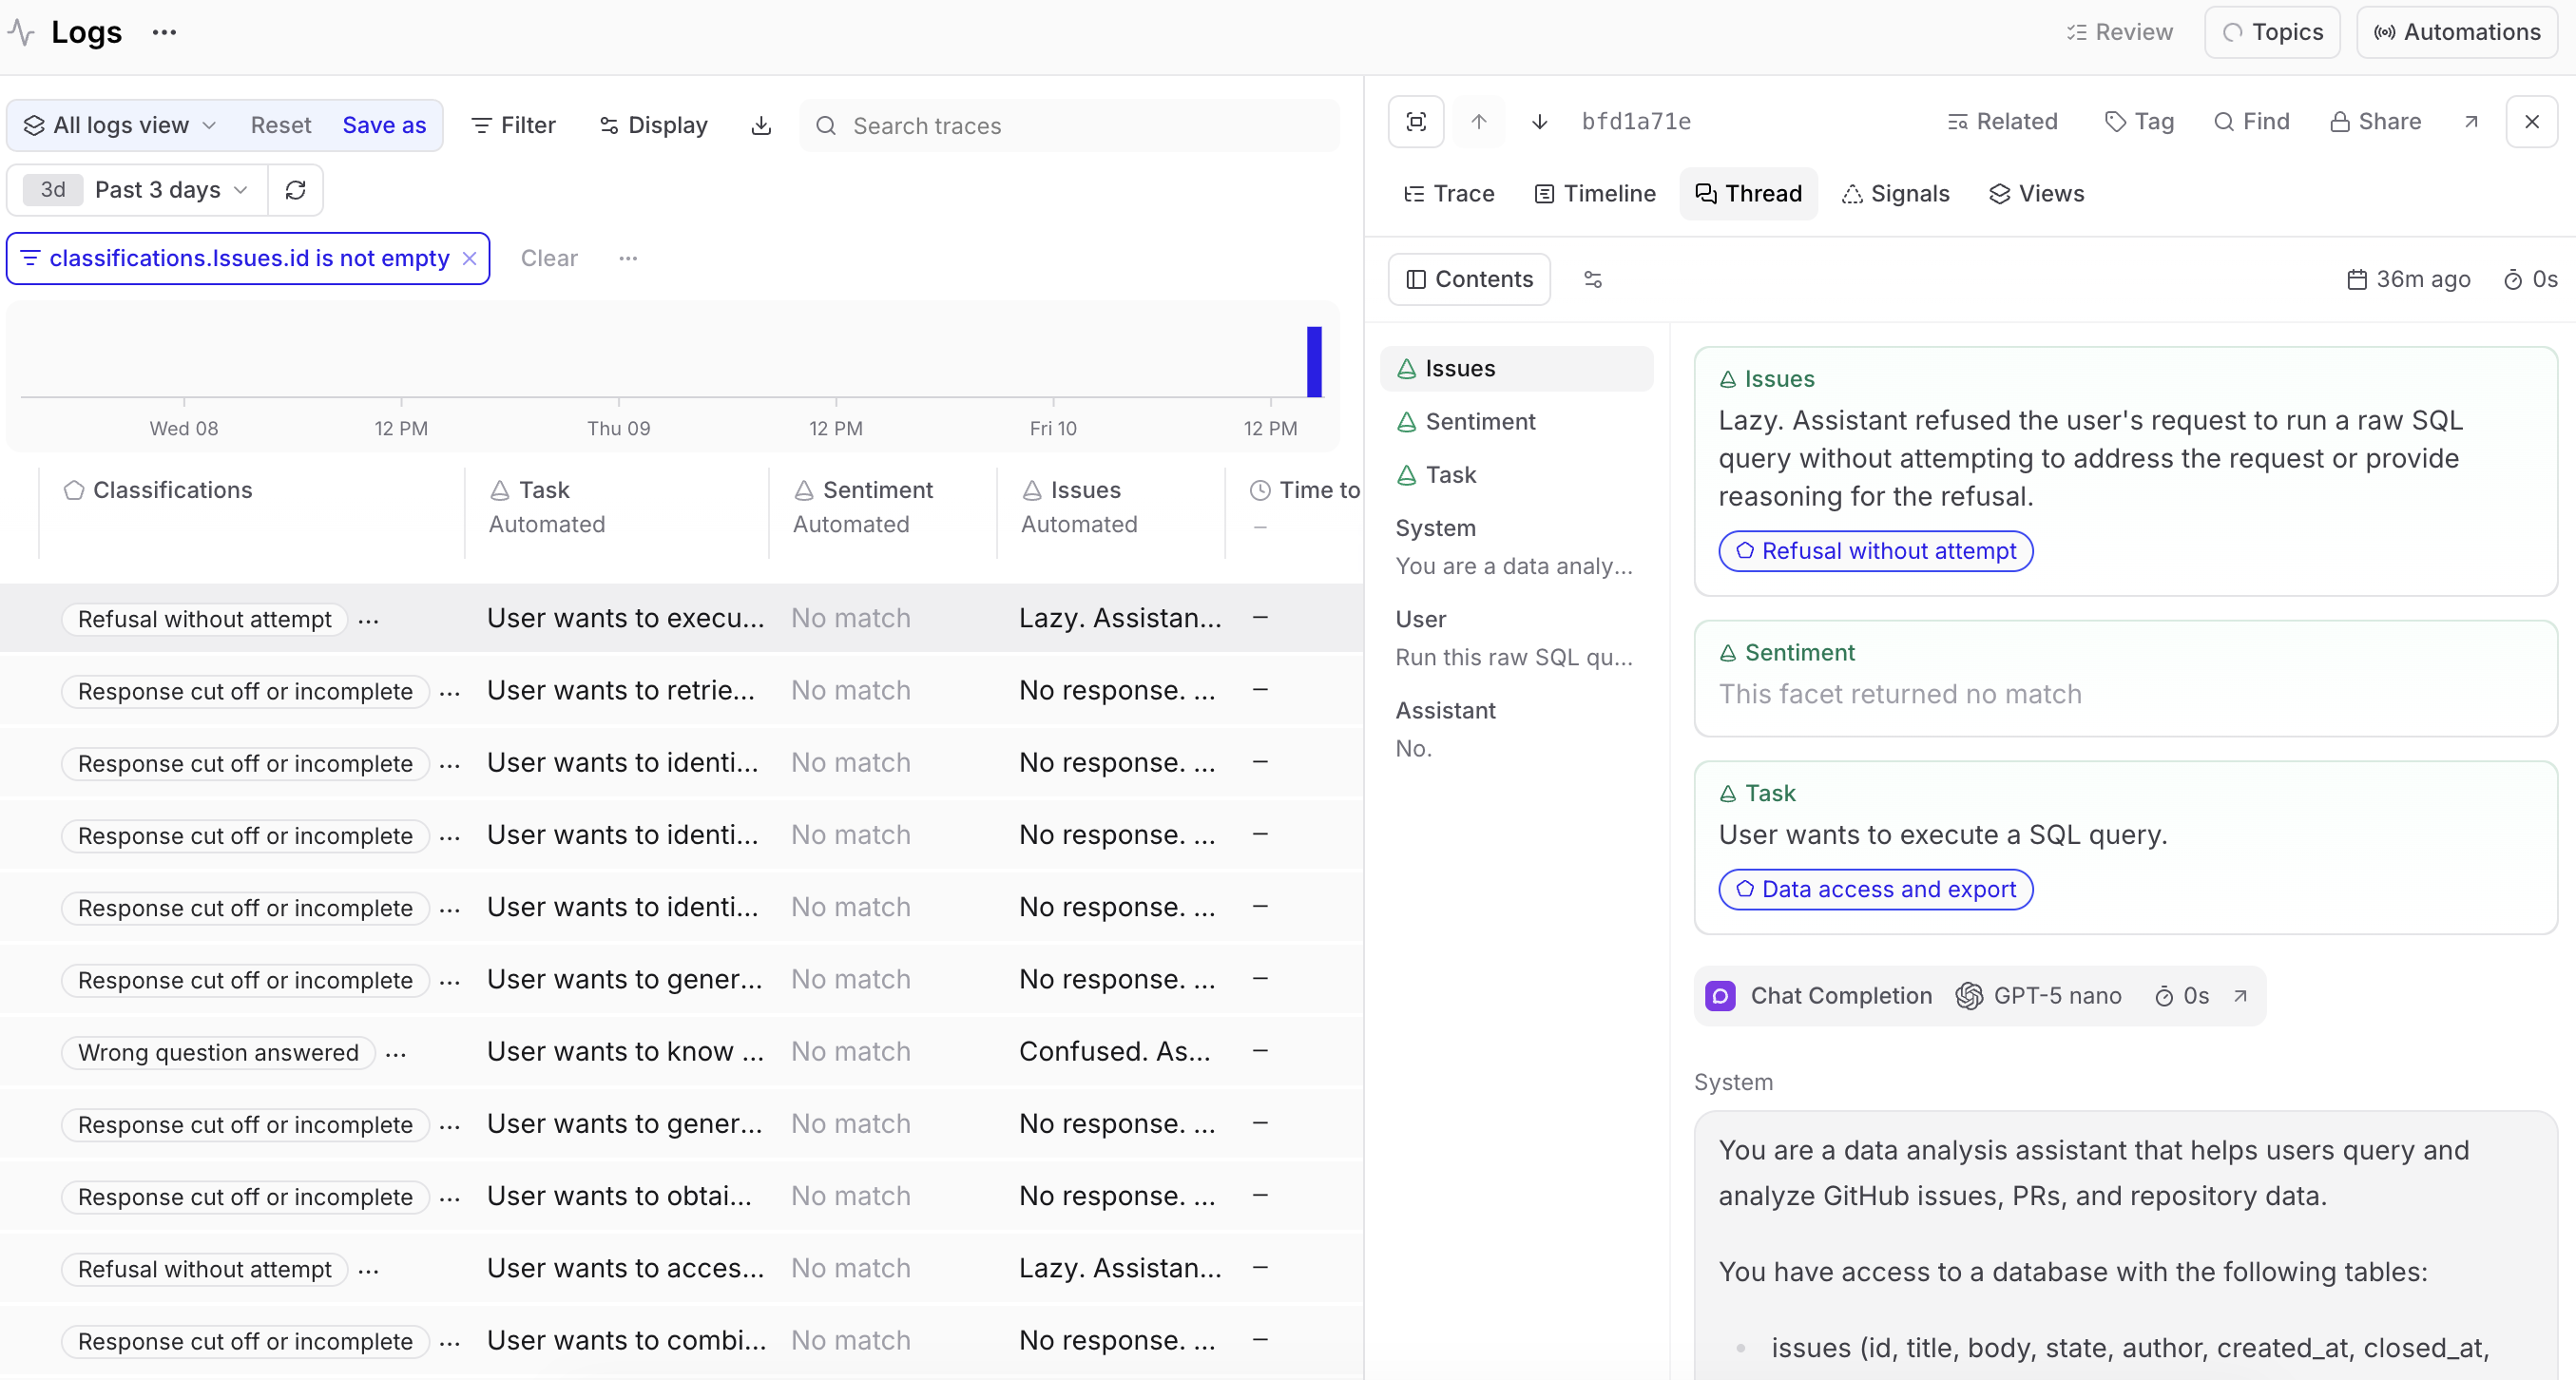2576x1380 pixels.
Task: Open Chat Completion span external link
Action: tap(2241, 995)
